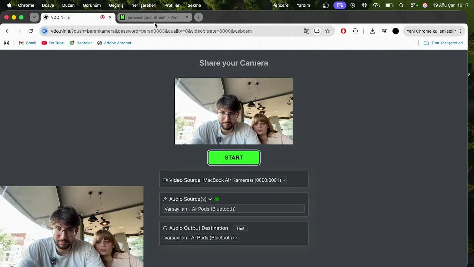The width and height of the screenshot is (474, 267).
Task: Open the Chrome tab search dropdown
Action: click(34, 17)
